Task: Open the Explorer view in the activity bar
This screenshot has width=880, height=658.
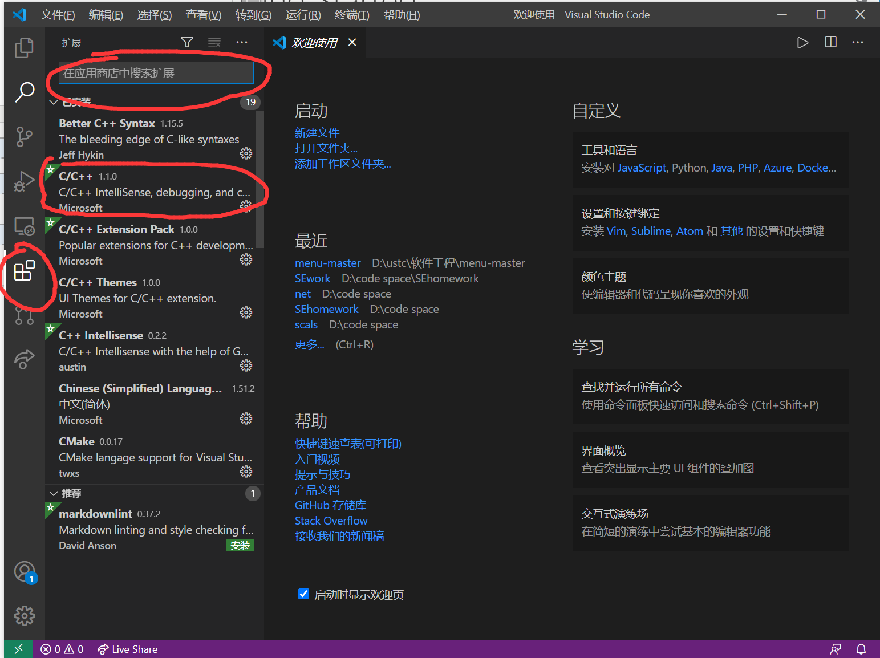Action: [24, 48]
